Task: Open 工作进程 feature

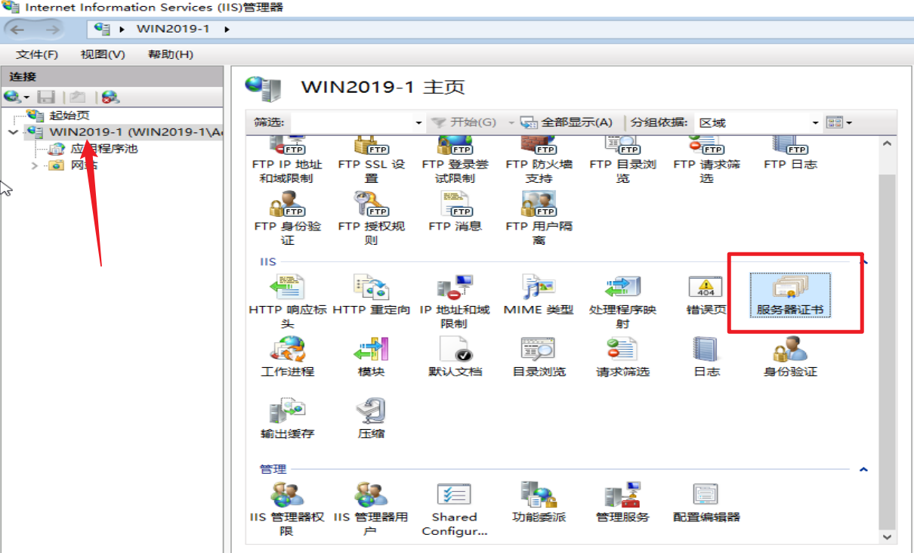Action: 287,357
